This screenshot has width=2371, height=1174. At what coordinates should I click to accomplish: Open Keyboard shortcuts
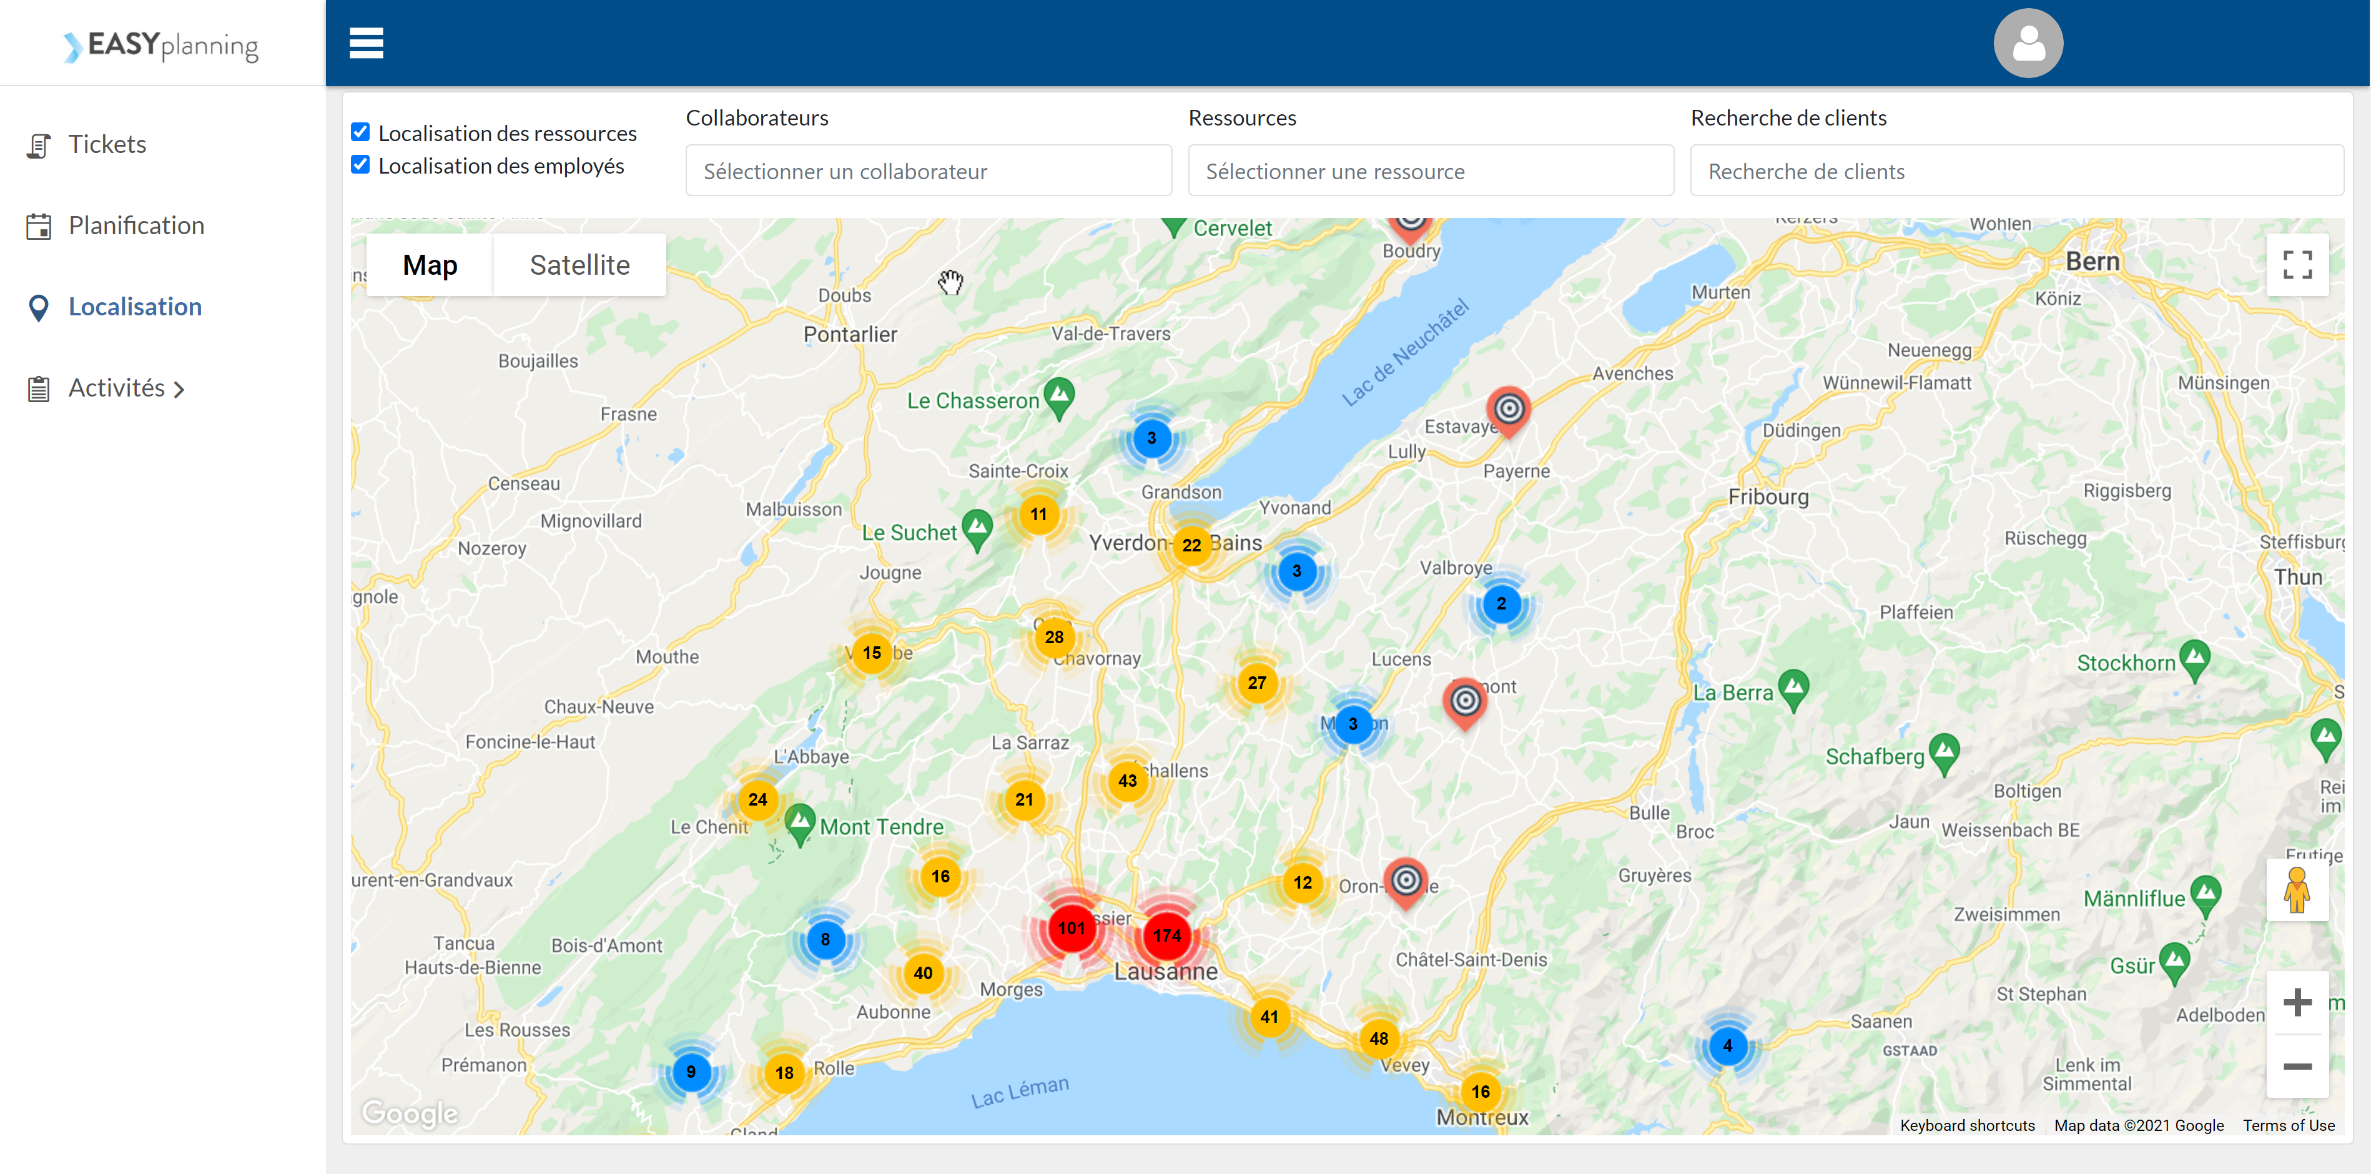(x=1967, y=1125)
